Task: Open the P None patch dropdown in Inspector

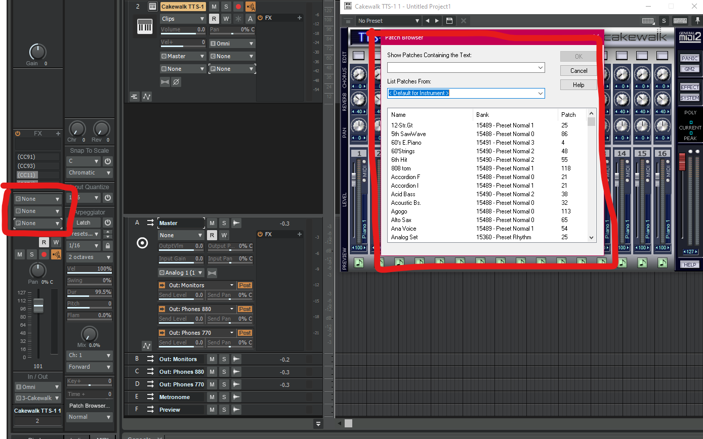Action: pos(37,223)
